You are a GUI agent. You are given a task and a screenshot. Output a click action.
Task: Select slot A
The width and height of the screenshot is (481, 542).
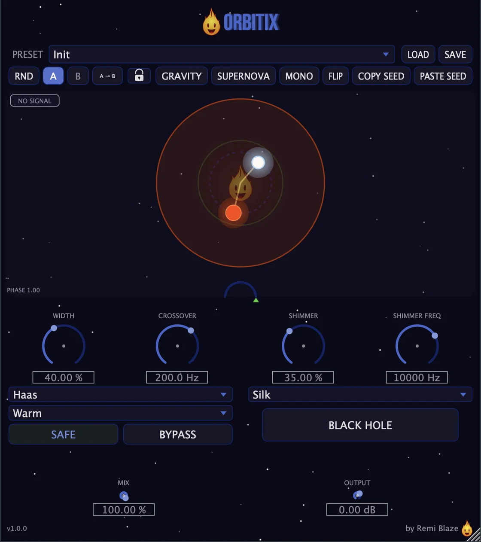pyautogui.click(x=53, y=76)
